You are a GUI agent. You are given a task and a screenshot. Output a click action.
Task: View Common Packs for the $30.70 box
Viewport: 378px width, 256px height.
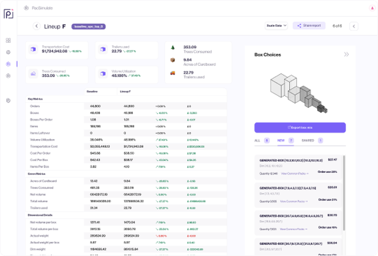click(x=294, y=229)
